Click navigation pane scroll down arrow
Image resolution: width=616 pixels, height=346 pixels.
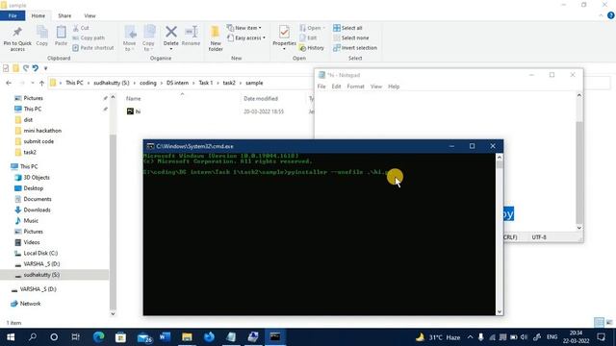(113, 313)
